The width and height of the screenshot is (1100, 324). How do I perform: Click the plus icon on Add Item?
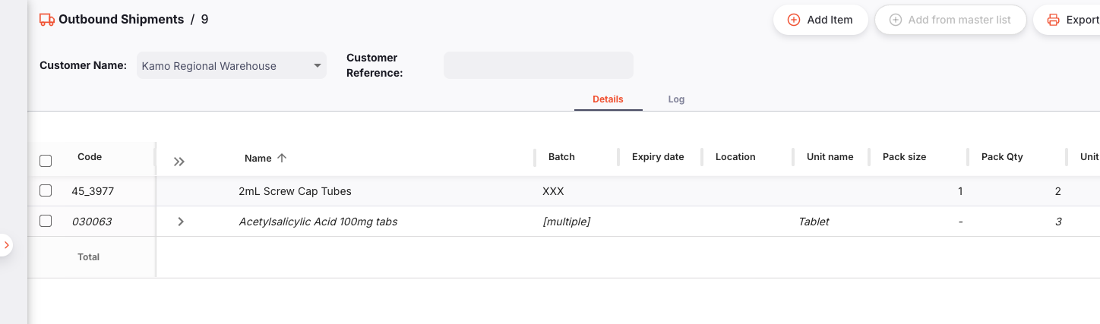coord(794,20)
